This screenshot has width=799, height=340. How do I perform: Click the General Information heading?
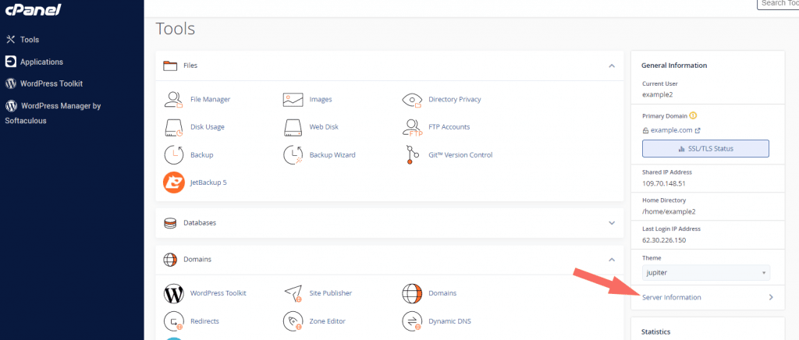[673, 66]
